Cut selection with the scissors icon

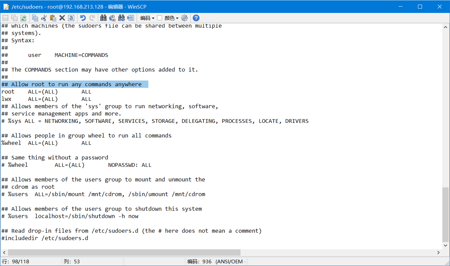coord(44,18)
